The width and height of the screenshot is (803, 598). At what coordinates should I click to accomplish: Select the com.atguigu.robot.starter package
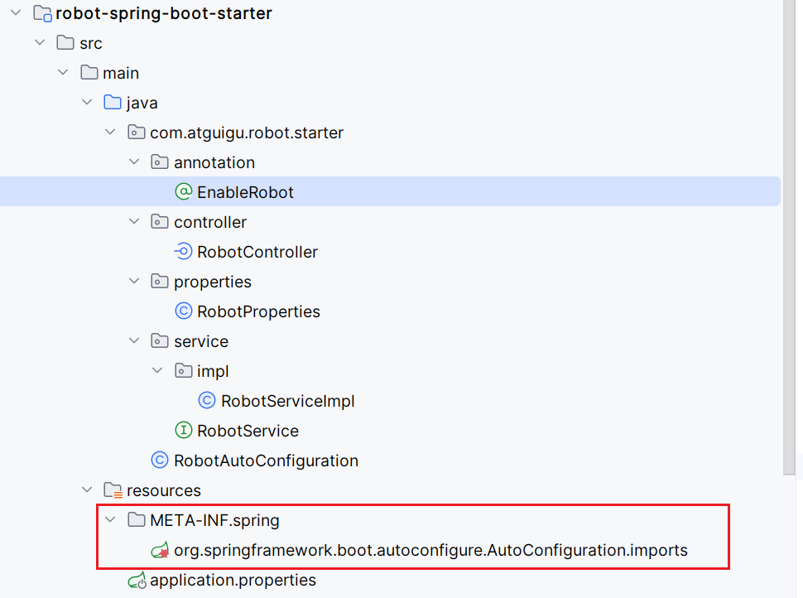(x=246, y=133)
